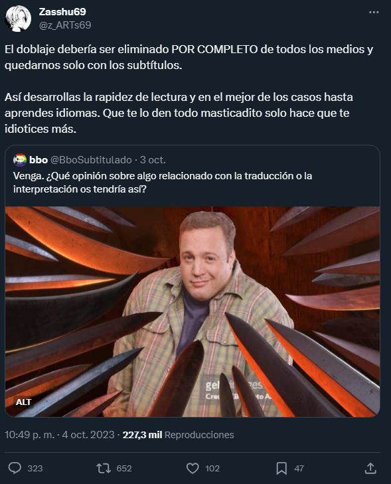The width and height of the screenshot is (391, 484).
Task: Click the 652 retweet count
Action: pos(124,468)
